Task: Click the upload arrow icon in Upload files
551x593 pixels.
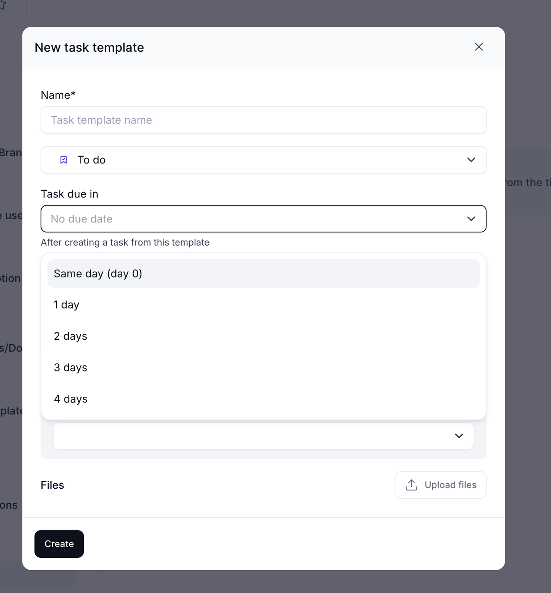Action: [x=411, y=485]
